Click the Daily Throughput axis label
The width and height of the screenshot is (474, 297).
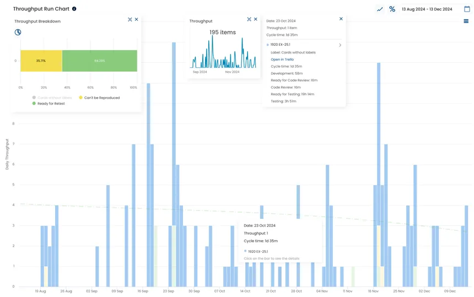tap(7, 154)
